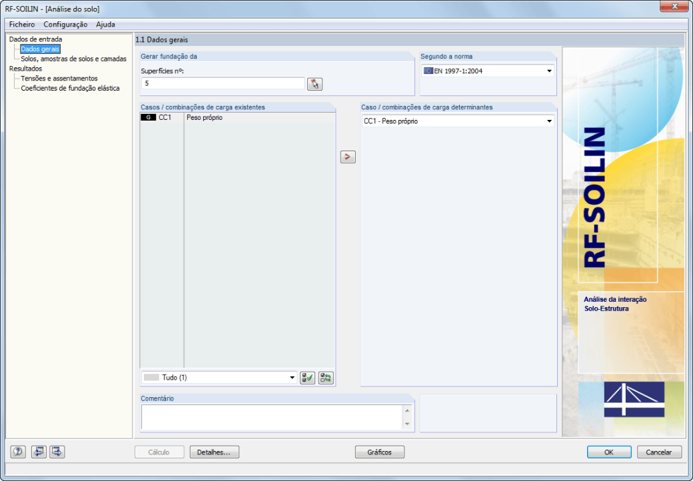Open the Ajuda menu
This screenshot has height=481, width=693.
[106, 25]
